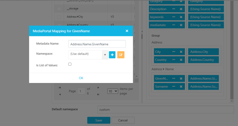Screen dimensions: 238x126
Task: Click the Default namespace field
Action: tap(166, 109)
